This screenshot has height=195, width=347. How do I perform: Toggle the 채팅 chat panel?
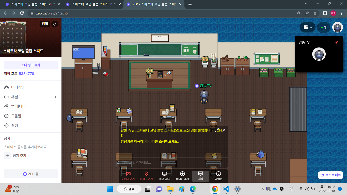coord(200,176)
